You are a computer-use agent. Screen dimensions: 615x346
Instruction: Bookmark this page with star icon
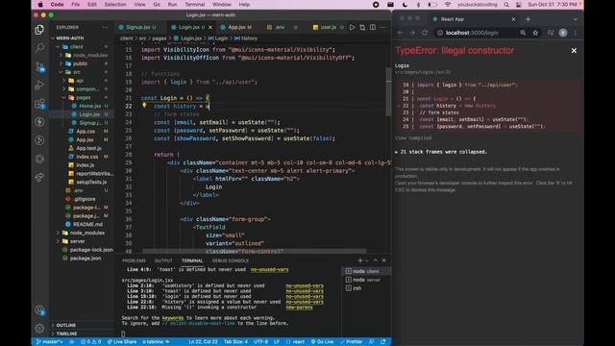click(x=535, y=33)
